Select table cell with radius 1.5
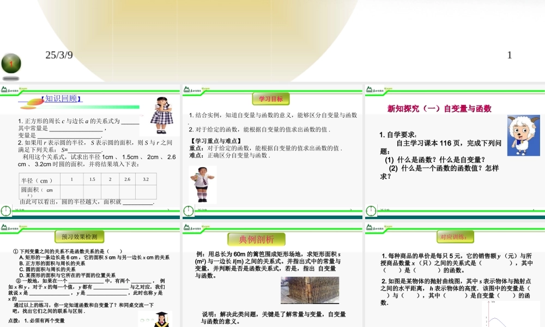 (92, 179)
